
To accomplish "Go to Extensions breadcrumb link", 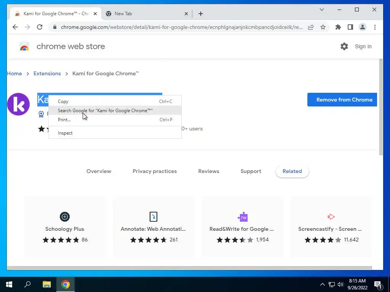I will coord(47,73).
